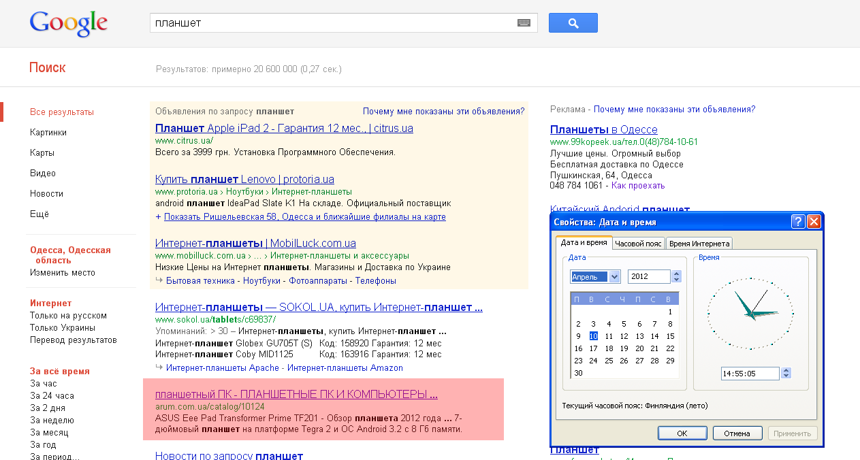Close the Date and Time properties dialog
This screenshot has width=860, height=460.
coord(814,222)
